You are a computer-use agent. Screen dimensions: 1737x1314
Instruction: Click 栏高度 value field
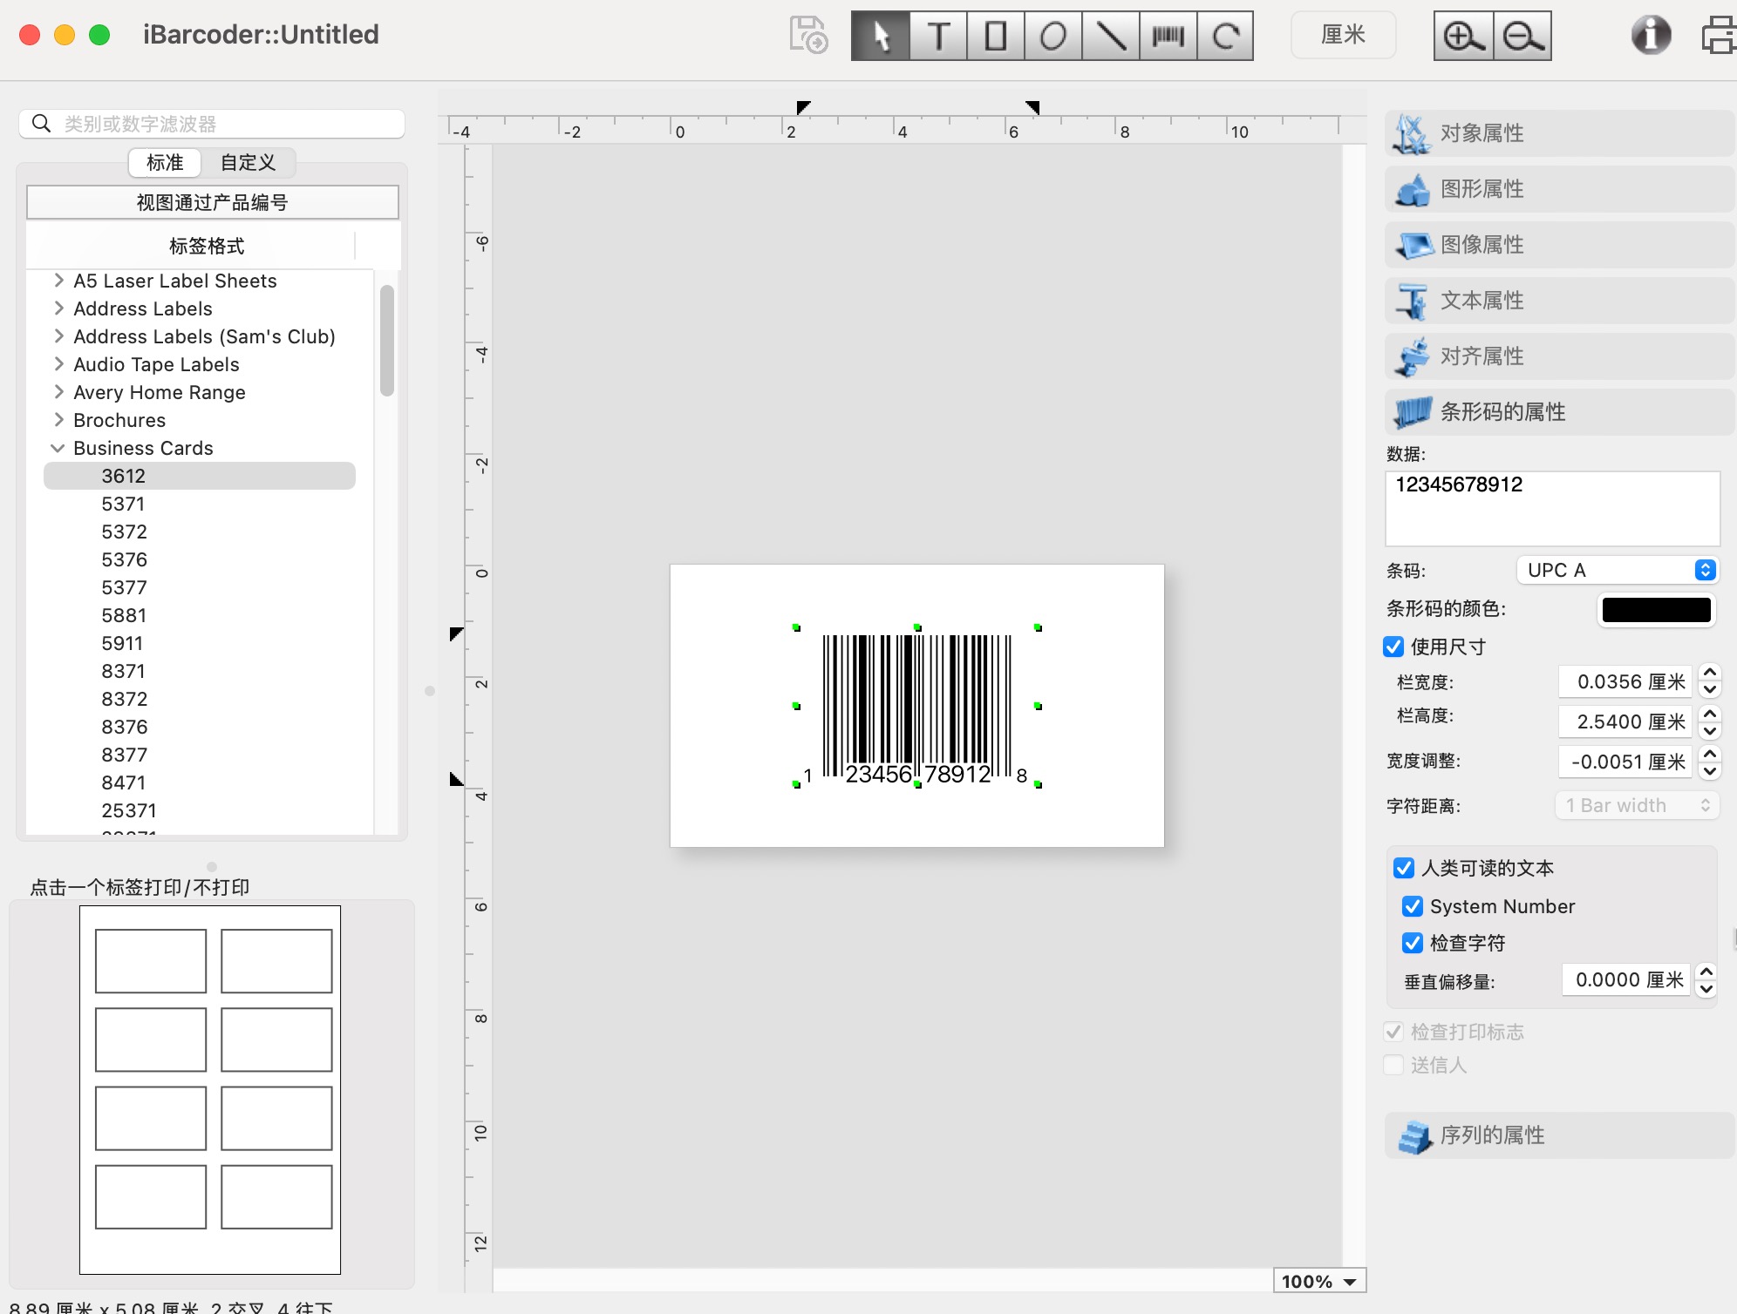coord(1625,721)
